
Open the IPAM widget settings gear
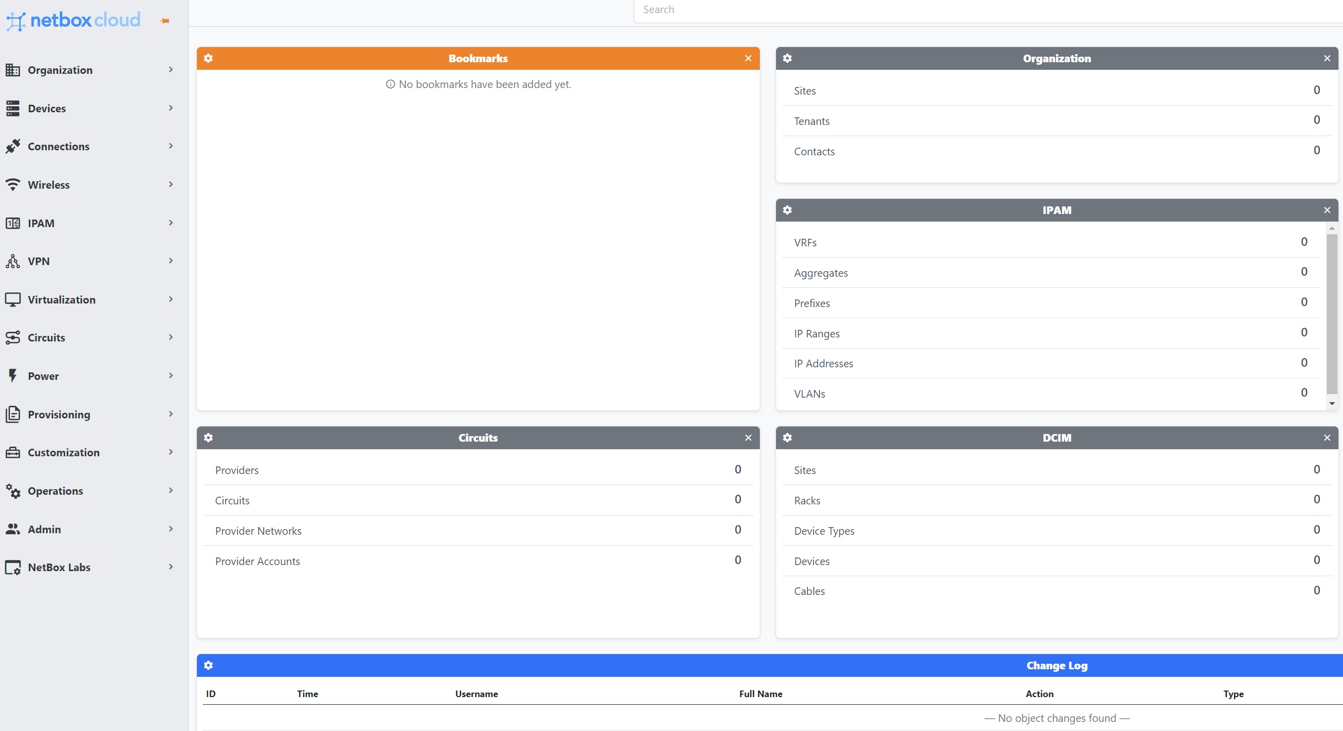point(788,210)
